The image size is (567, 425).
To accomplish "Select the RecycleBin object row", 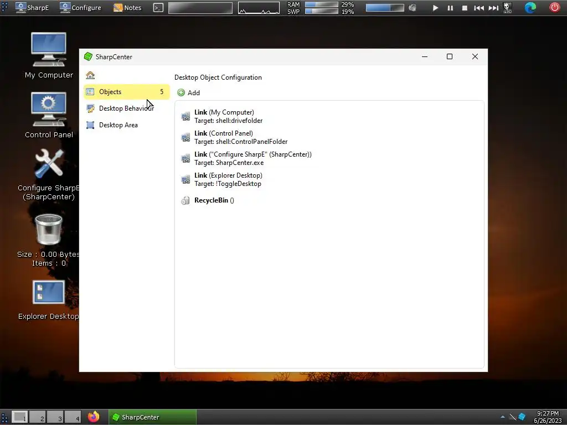I will pos(329,200).
